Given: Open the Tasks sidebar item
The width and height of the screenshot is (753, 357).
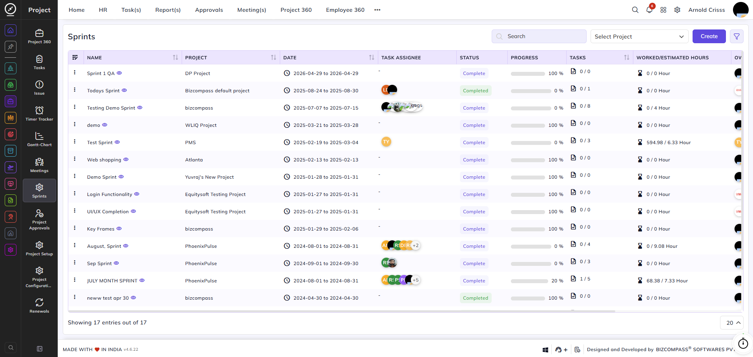Looking at the screenshot, I should coord(39,62).
